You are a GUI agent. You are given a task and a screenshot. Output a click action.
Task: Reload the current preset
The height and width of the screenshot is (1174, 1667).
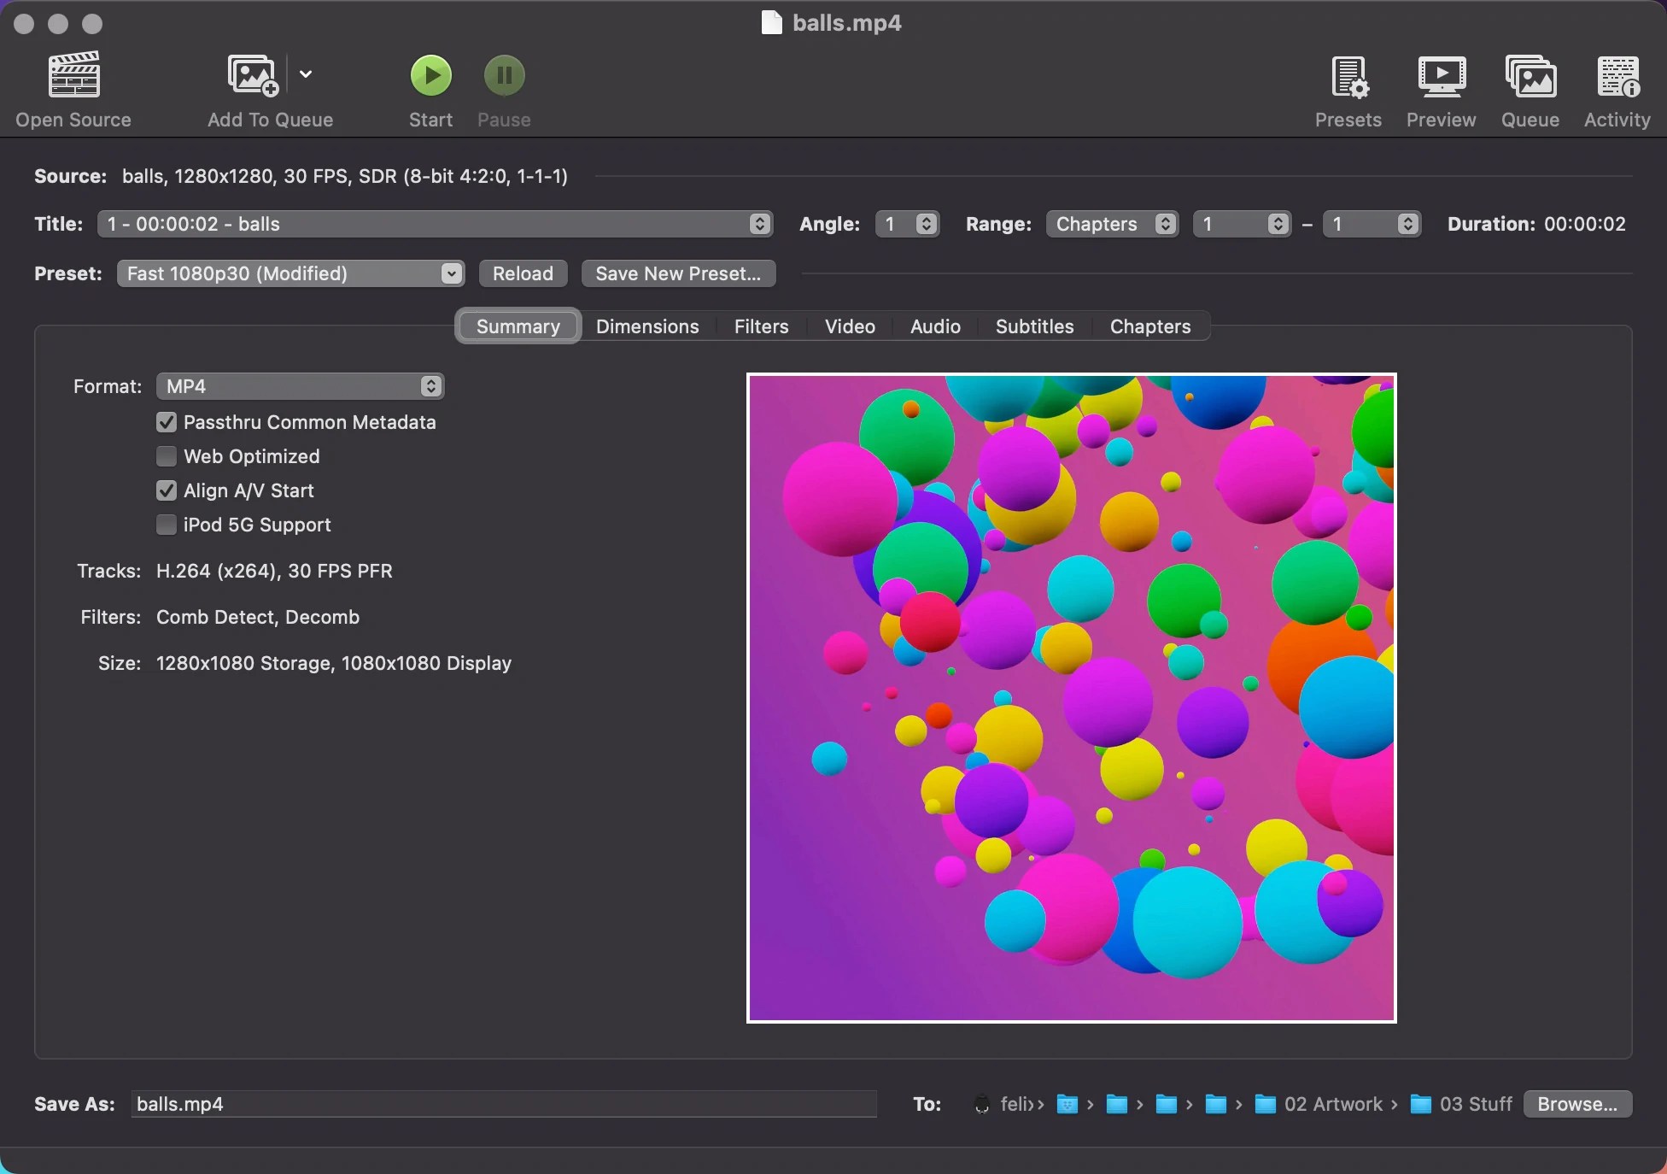click(522, 273)
